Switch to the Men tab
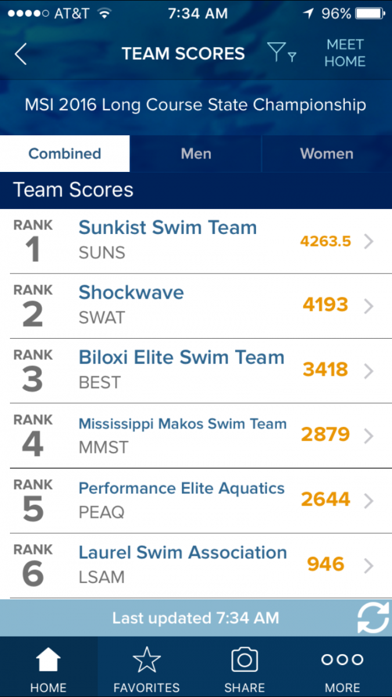The width and height of the screenshot is (392, 697). [x=196, y=154]
